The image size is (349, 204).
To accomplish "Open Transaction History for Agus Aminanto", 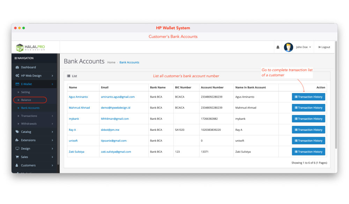I will coord(309,97).
